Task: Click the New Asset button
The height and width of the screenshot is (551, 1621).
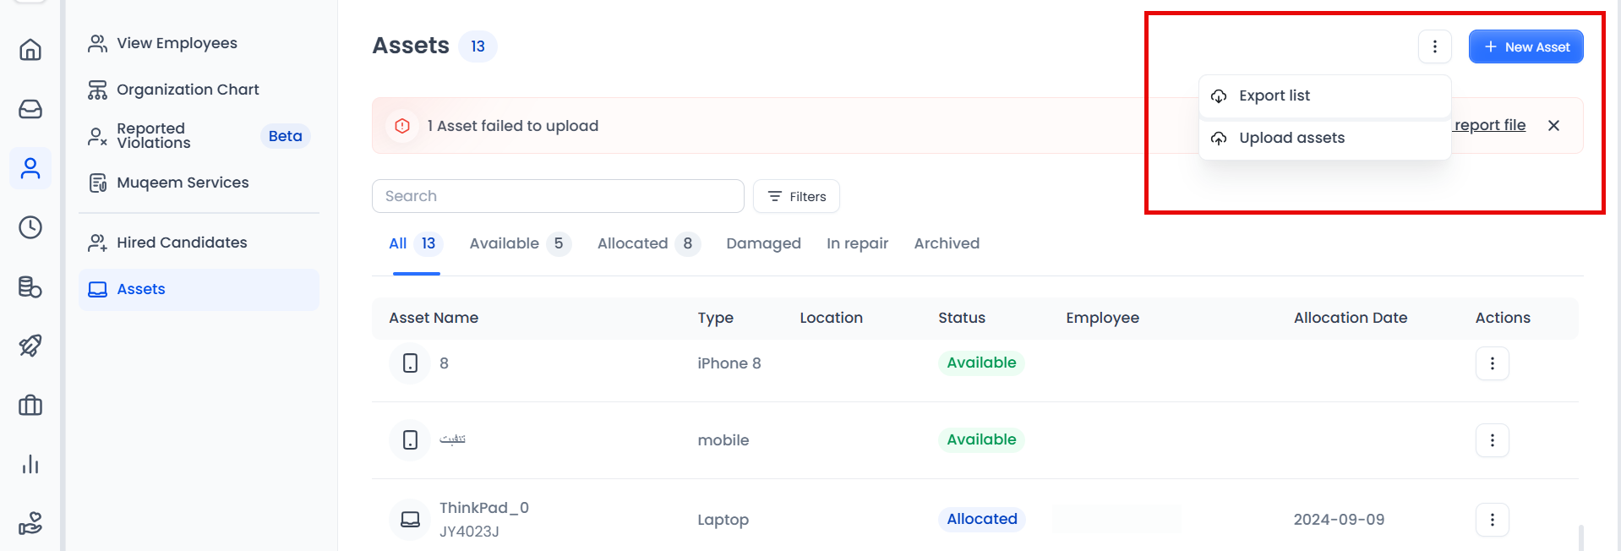Action: pos(1525,46)
